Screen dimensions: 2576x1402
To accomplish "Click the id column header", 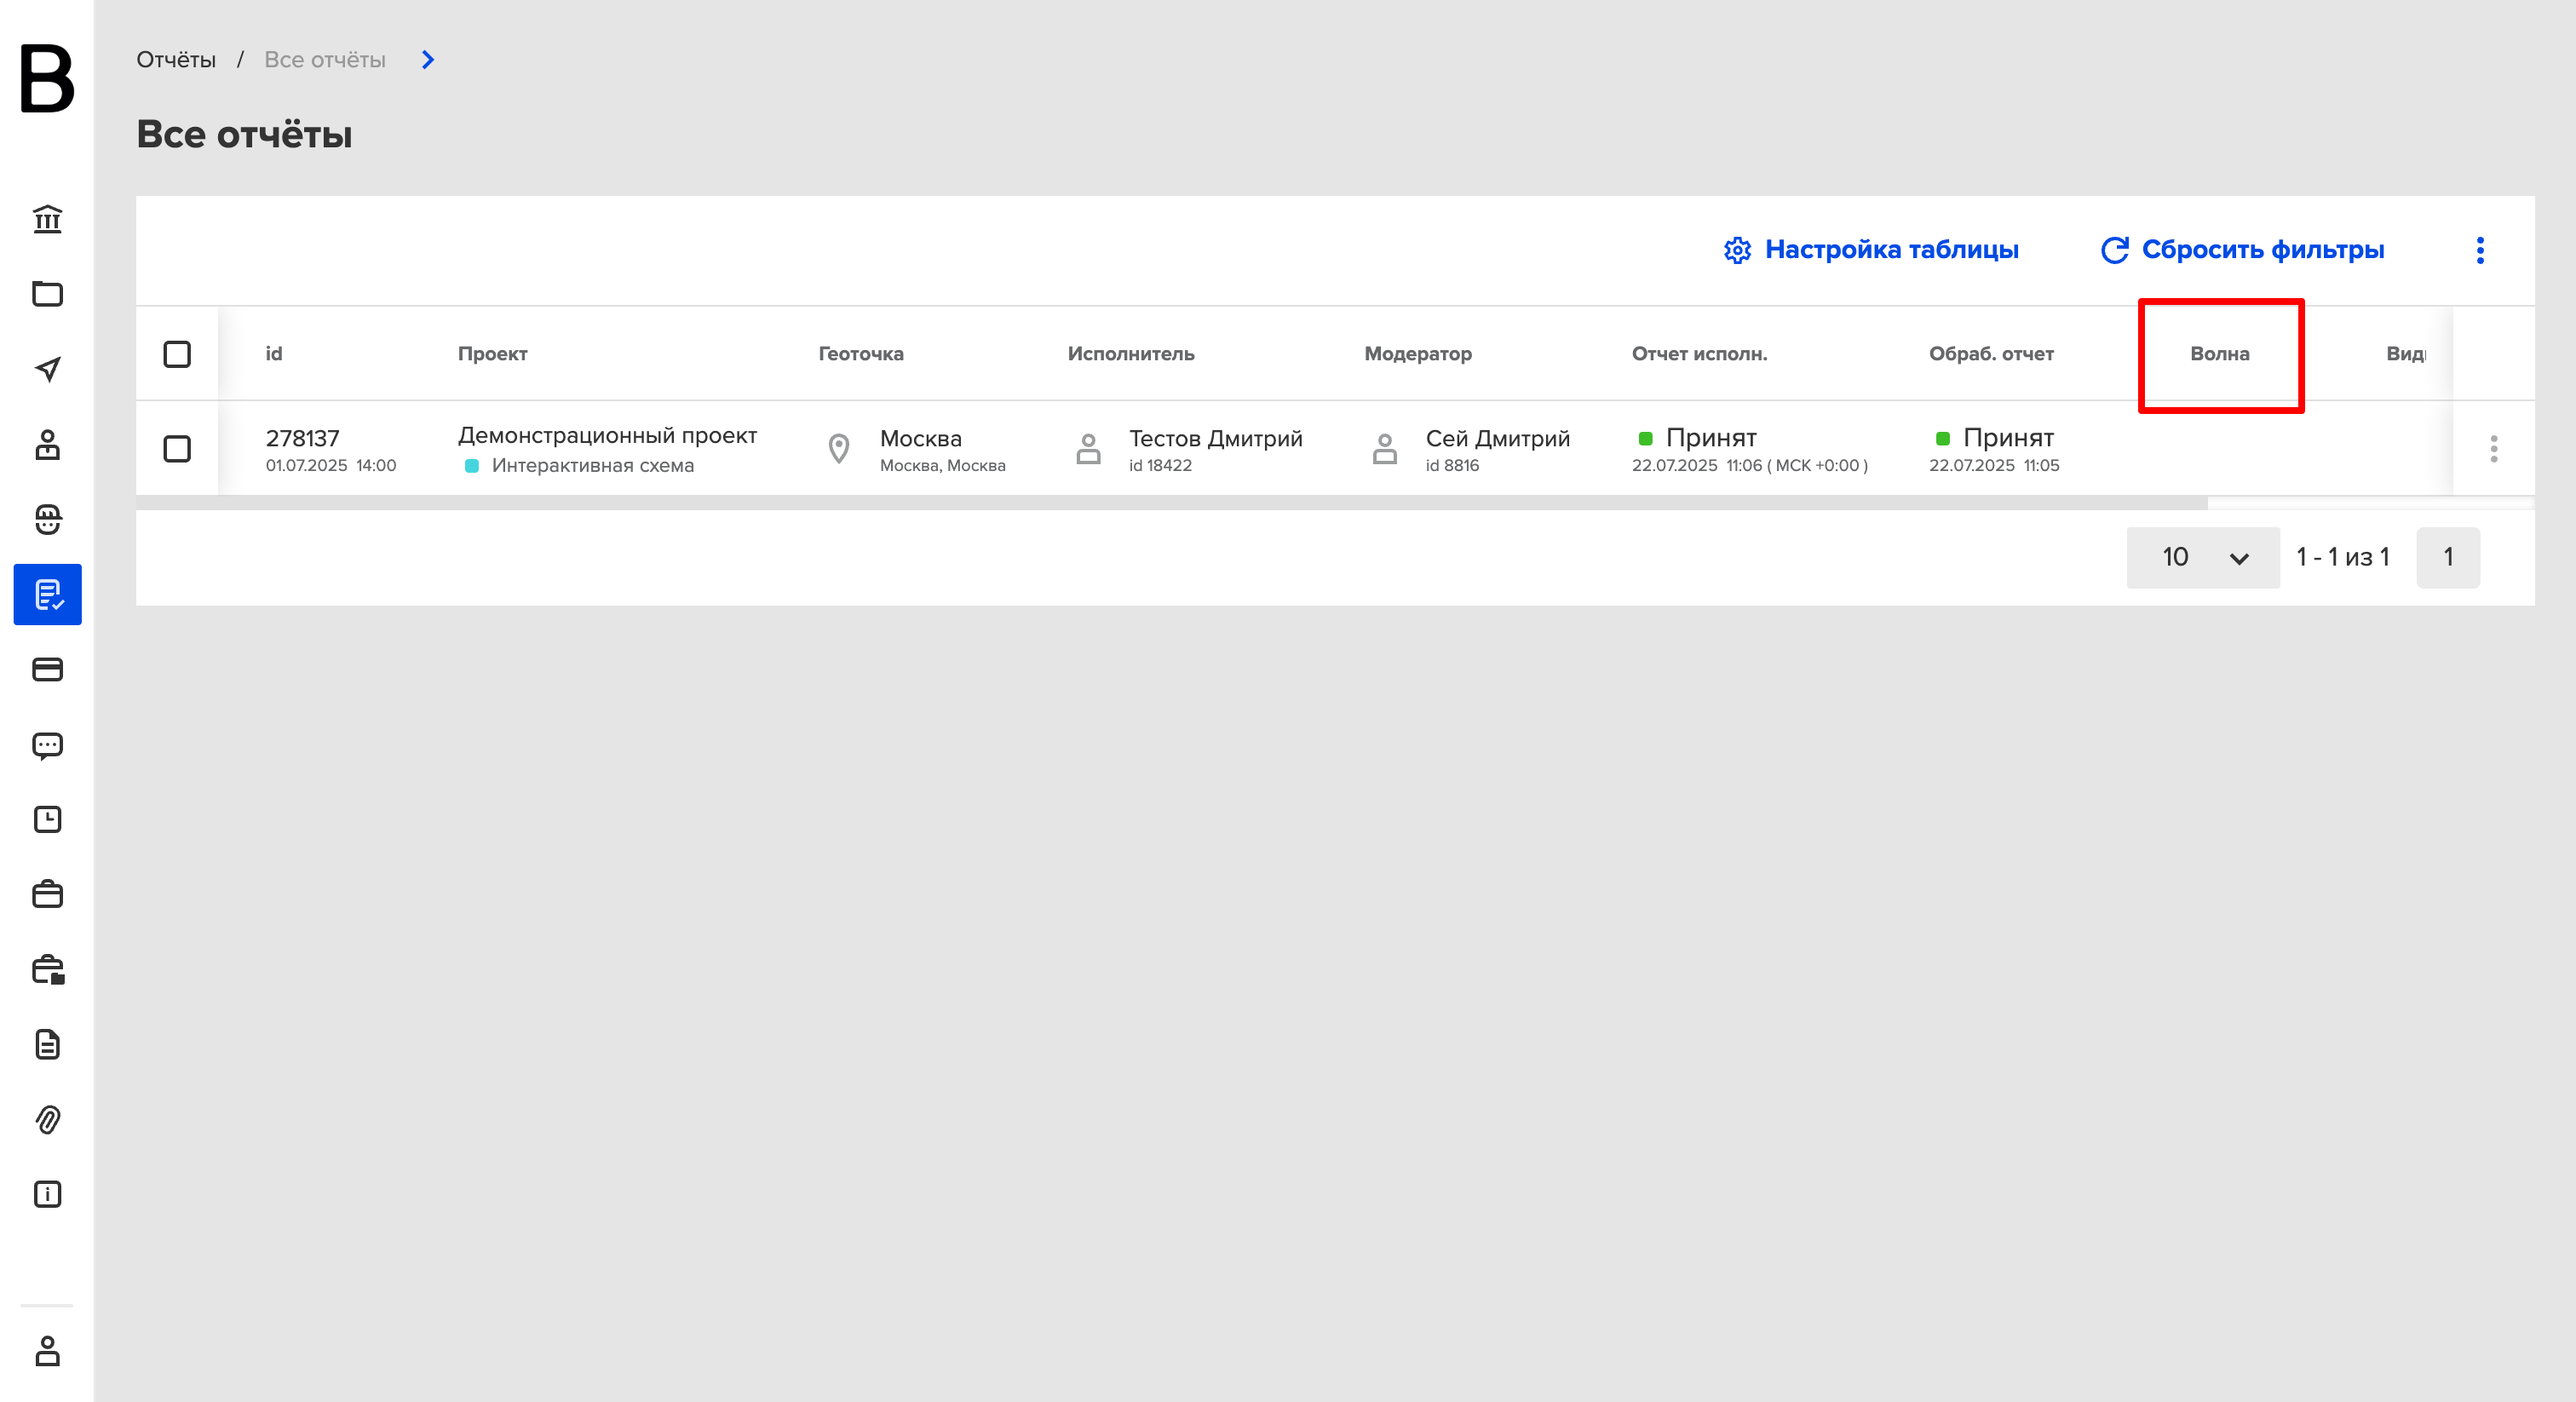I will pyautogui.click(x=274, y=354).
